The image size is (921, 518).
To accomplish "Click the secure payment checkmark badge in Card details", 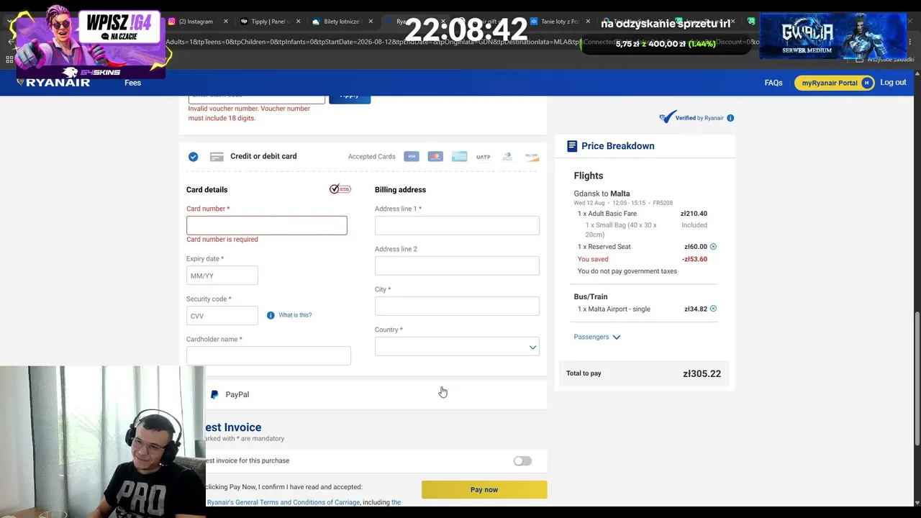I will coord(340,189).
